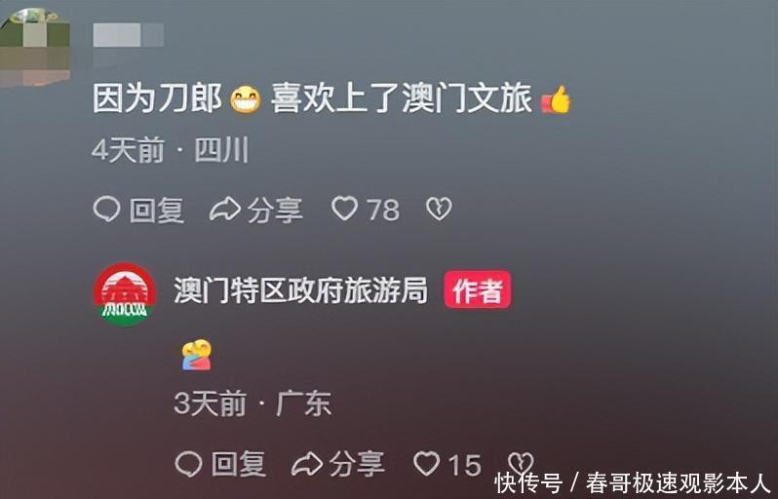Click the 作者 author badge
The image size is (778, 499).
(x=478, y=289)
